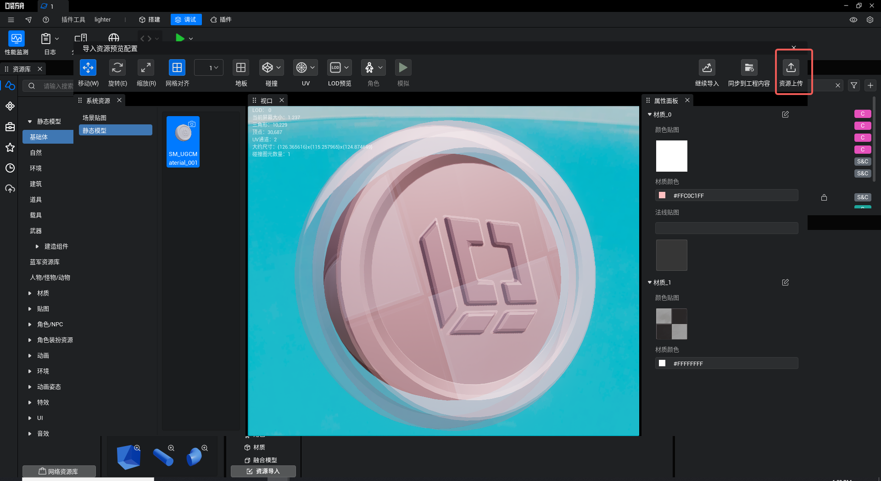Expand the Materials tree node

point(30,293)
